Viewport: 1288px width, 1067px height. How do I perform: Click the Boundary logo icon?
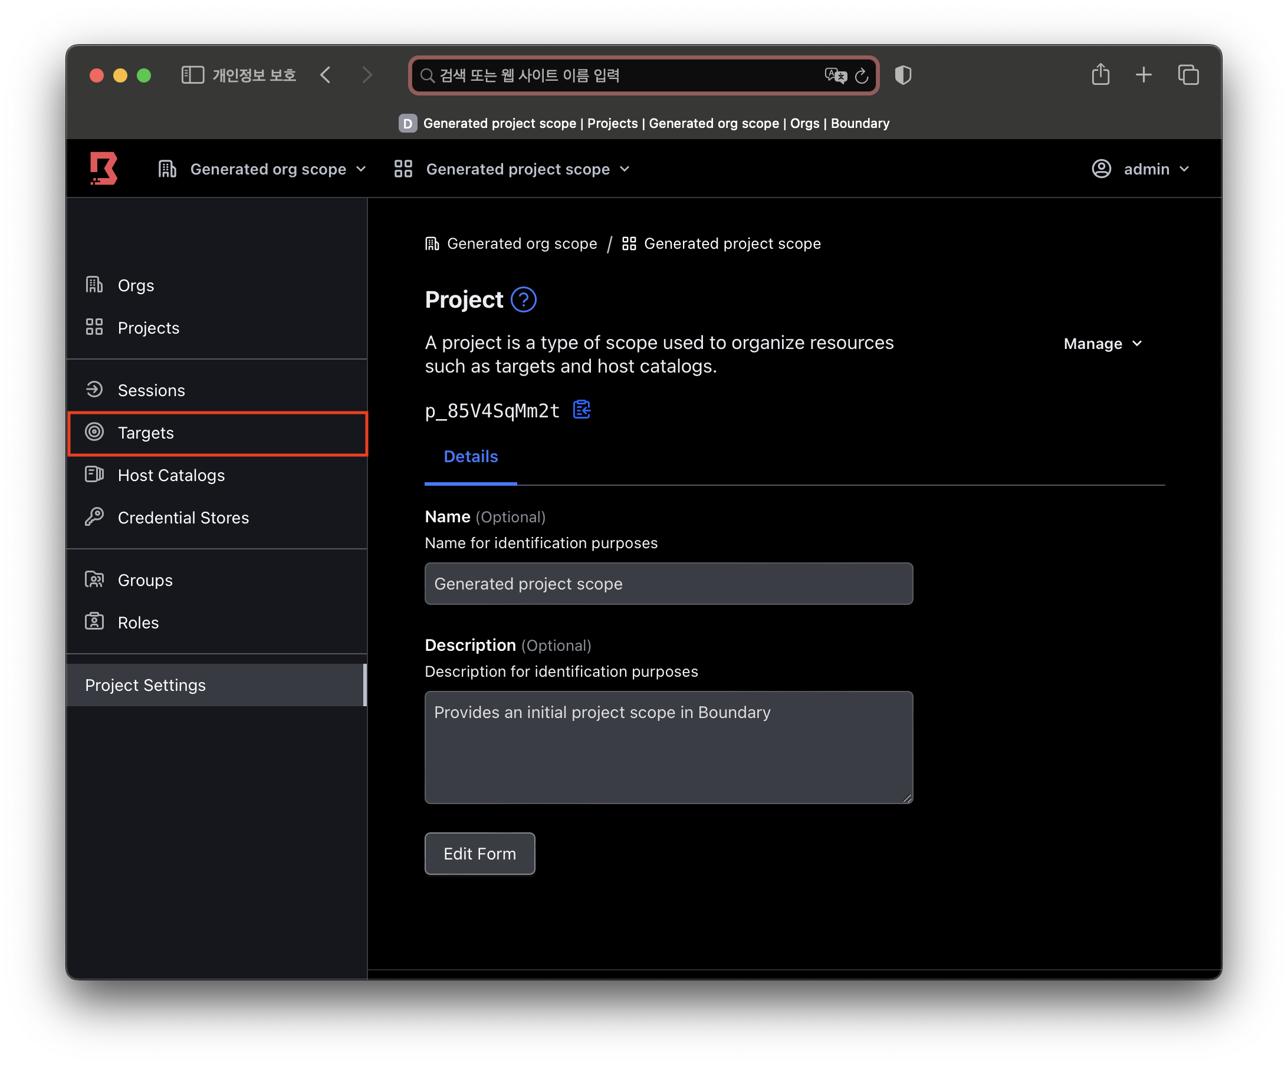[x=103, y=169]
